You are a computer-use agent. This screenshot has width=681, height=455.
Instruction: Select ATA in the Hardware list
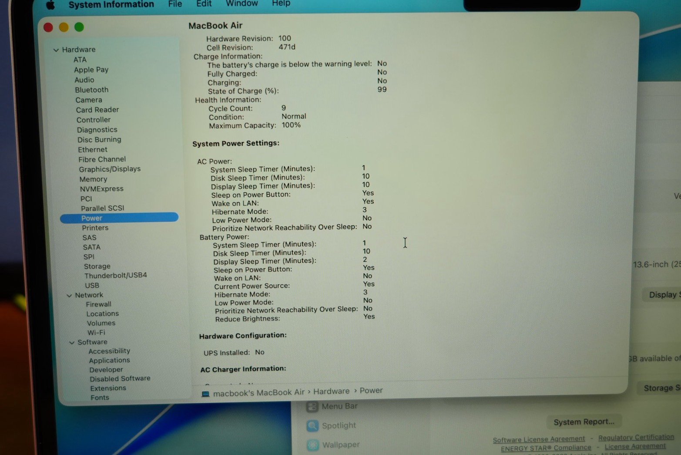tap(80, 60)
